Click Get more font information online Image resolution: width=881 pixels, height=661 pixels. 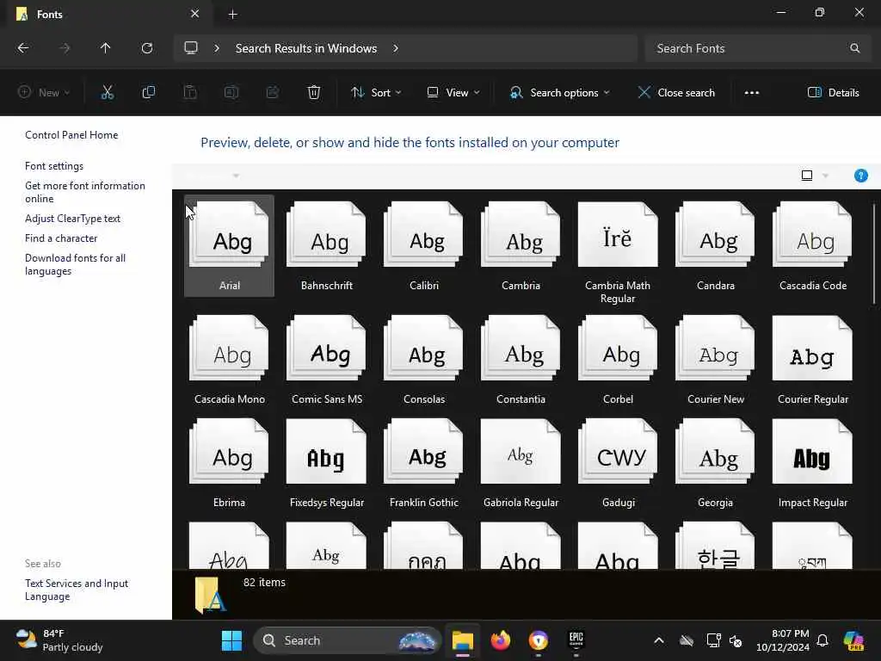pyautogui.click(x=85, y=192)
